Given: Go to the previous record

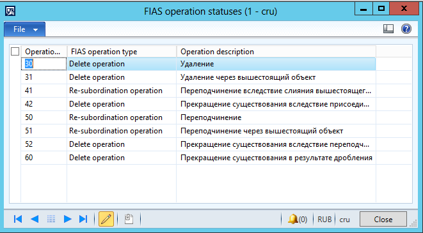Looking at the screenshot, I should tap(35, 219).
